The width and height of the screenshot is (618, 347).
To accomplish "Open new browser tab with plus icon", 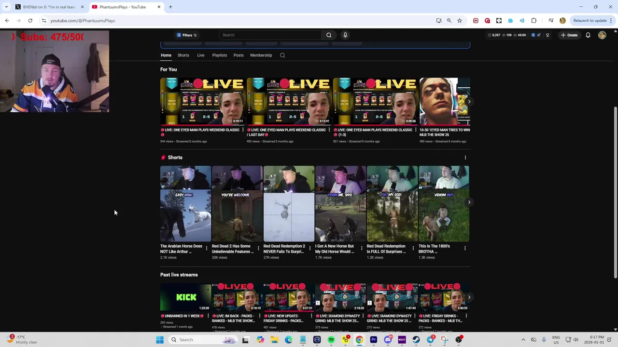I will 170,7.
